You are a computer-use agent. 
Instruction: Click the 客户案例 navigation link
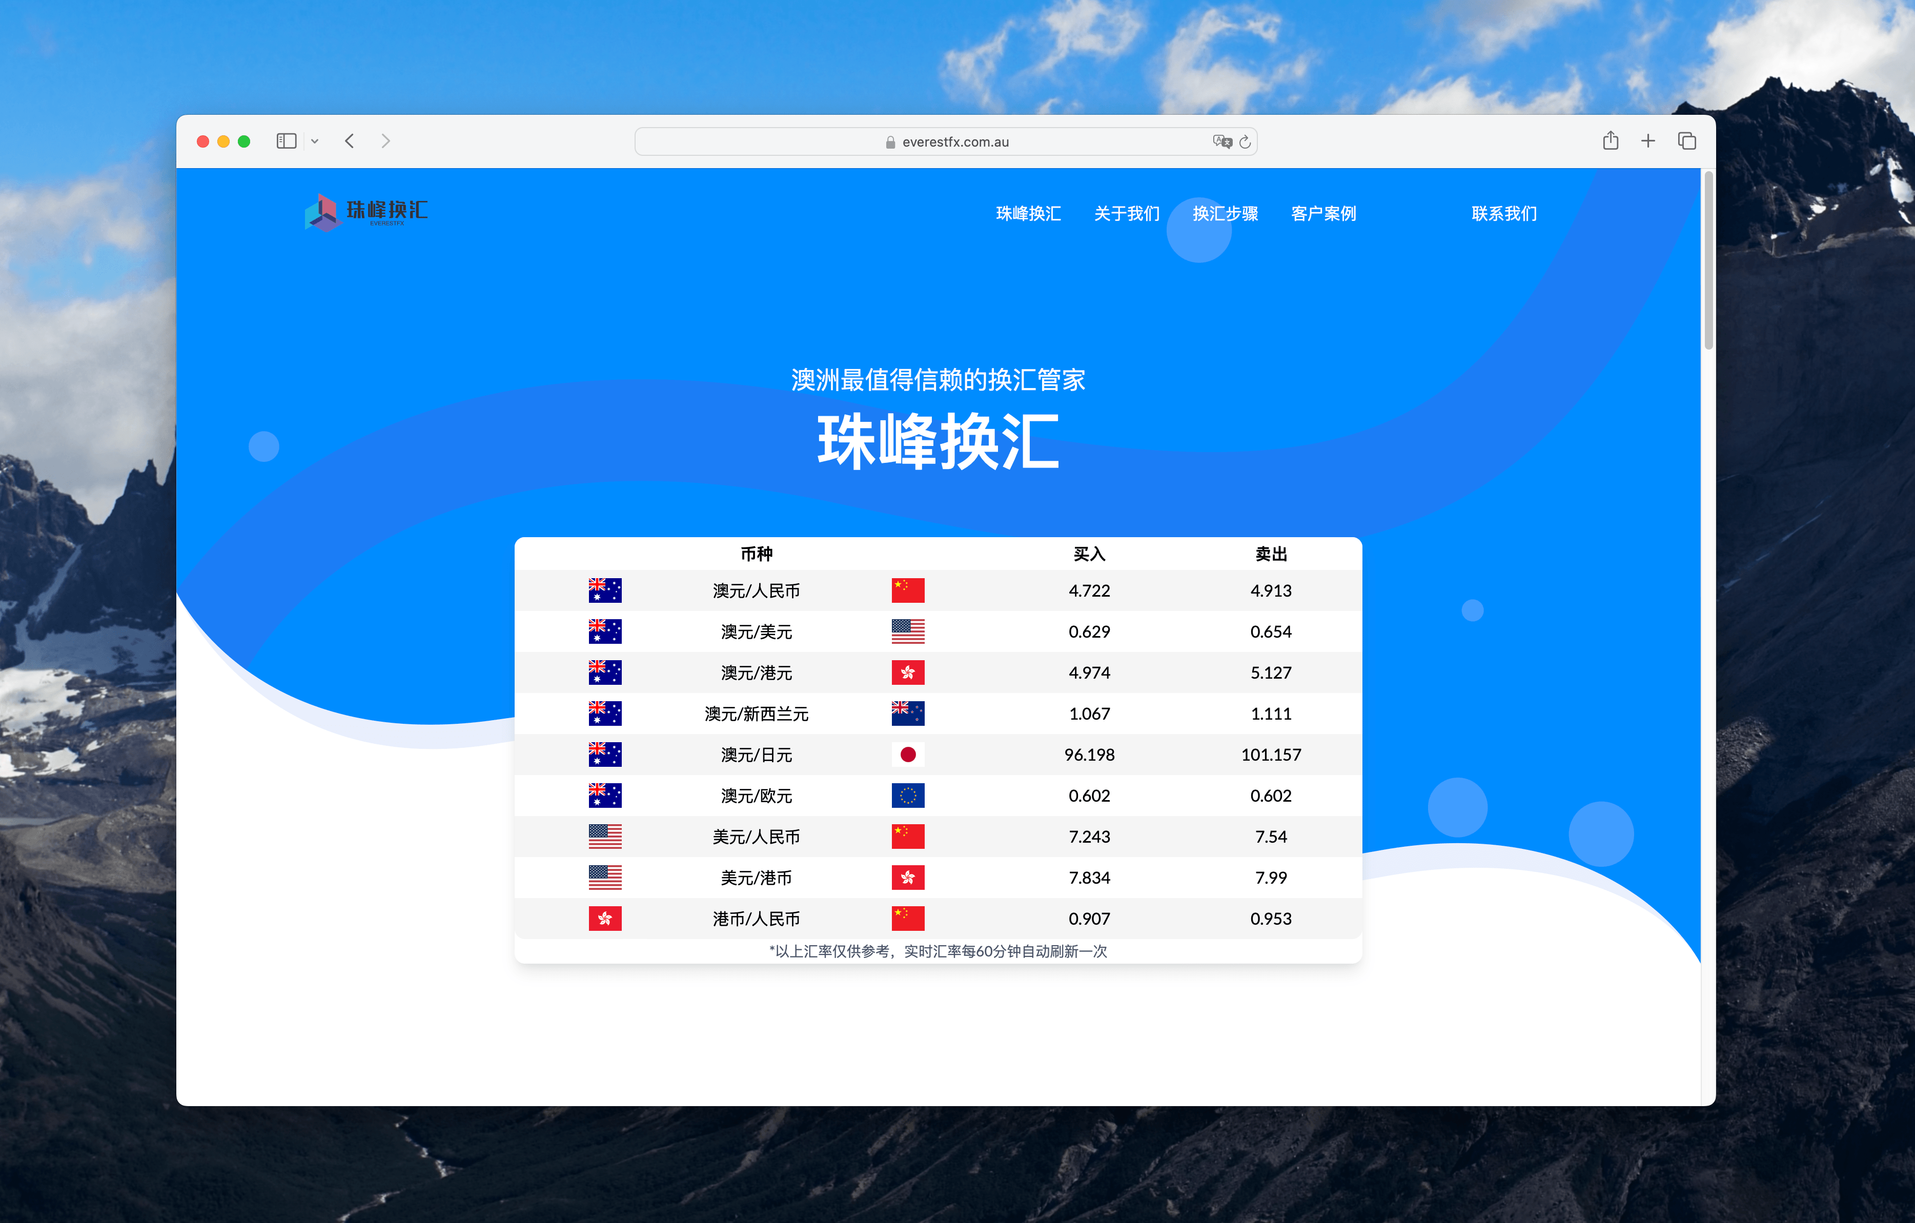click(x=1323, y=213)
